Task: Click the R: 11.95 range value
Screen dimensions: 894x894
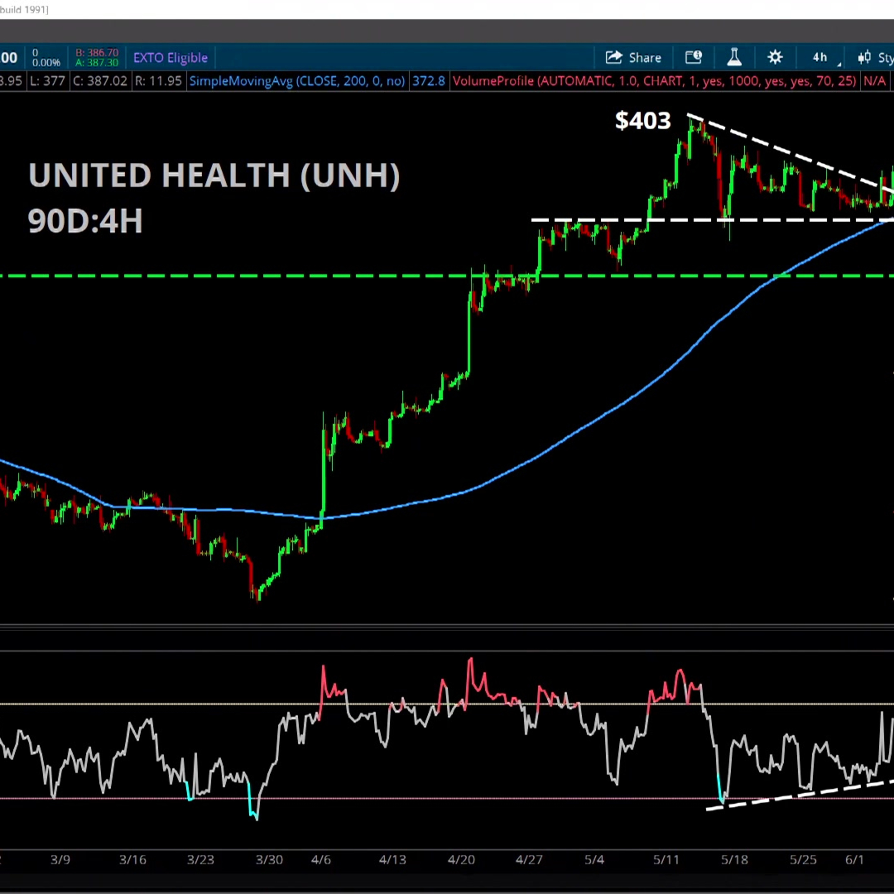Action: point(158,81)
